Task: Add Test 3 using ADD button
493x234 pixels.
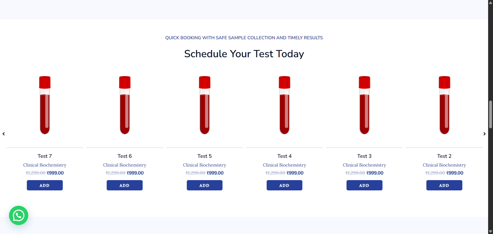Action: coord(364,185)
